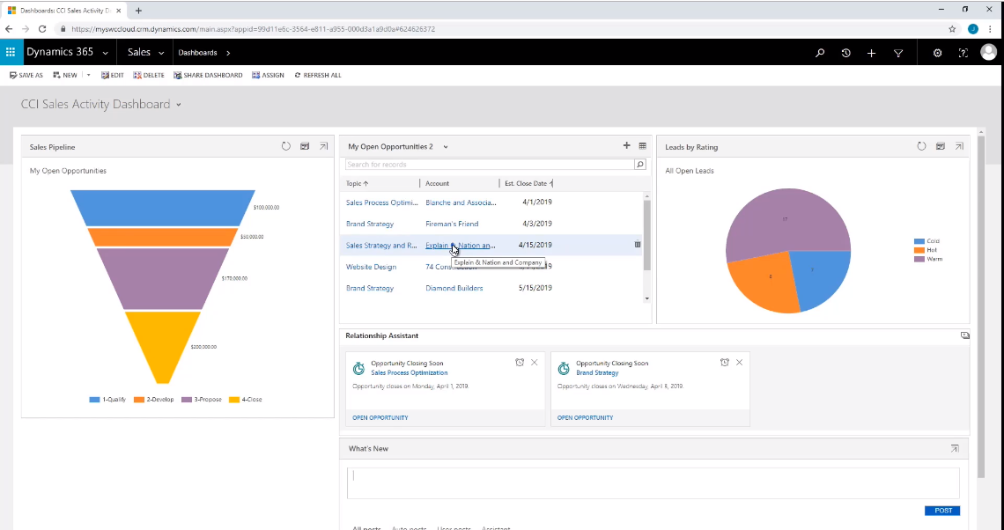Dismiss the Sales Process Optimization card

tap(534, 363)
